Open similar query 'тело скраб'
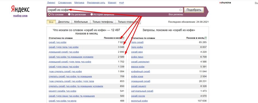The image size is (258, 103). pyautogui.click(x=137, y=42)
